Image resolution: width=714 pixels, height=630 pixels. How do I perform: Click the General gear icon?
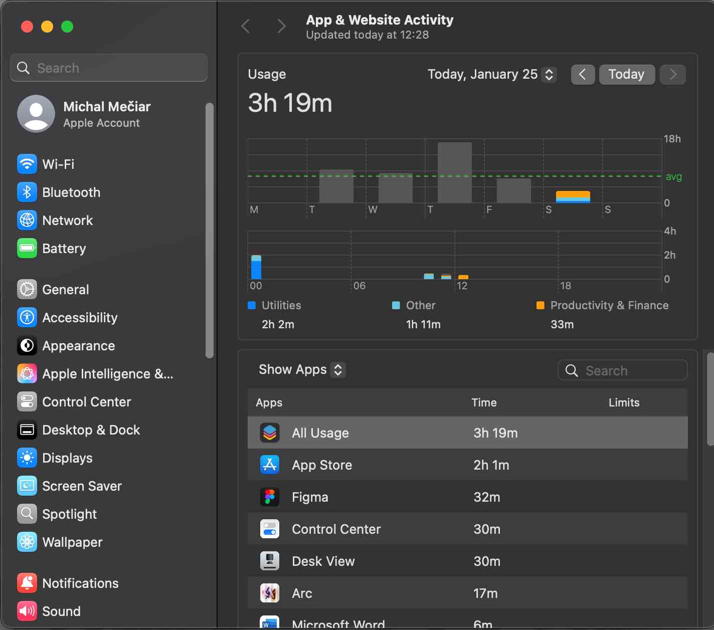pyautogui.click(x=27, y=289)
